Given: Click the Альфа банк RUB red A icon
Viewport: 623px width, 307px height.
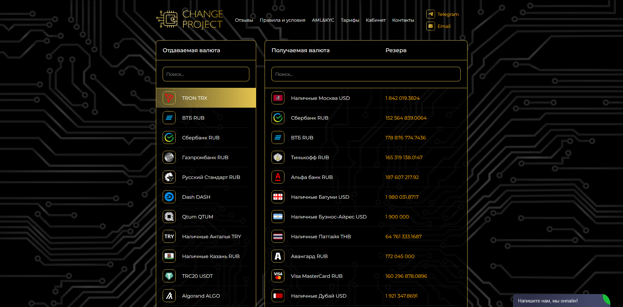Looking at the screenshot, I should pyautogui.click(x=278, y=177).
